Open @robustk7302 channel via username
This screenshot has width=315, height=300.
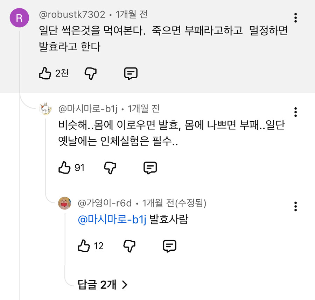click(x=72, y=15)
